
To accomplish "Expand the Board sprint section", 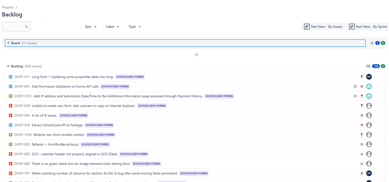I will 8,43.
